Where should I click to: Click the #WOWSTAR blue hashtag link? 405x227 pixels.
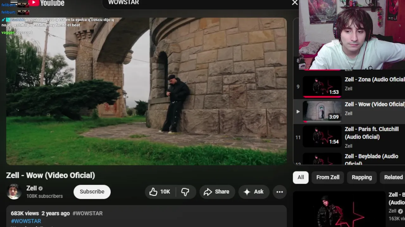(x=26, y=221)
